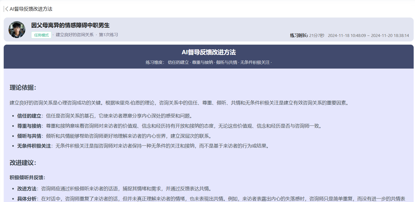This screenshot has height=202, width=415.
Task: Click the bold 倾听与共情 bullet term
Action: coord(29,136)
